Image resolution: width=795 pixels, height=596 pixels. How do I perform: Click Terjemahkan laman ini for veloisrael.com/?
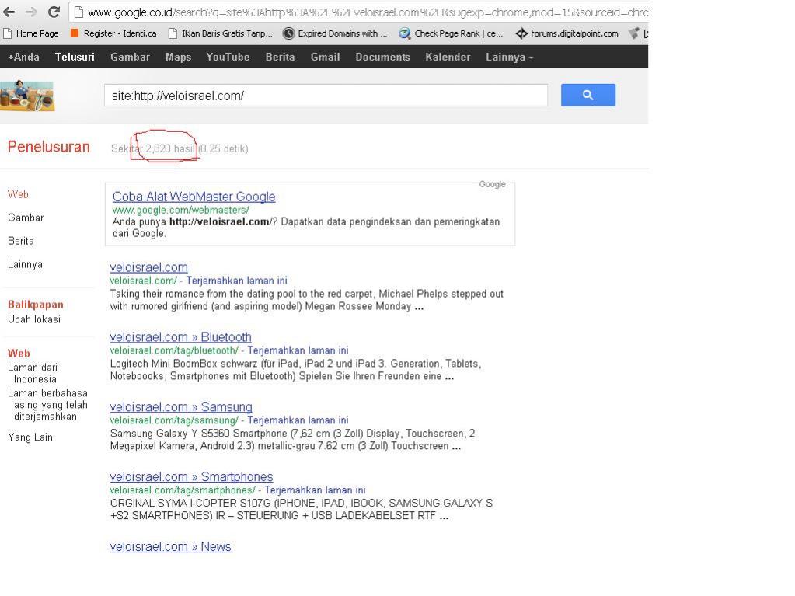click(236, 281)
